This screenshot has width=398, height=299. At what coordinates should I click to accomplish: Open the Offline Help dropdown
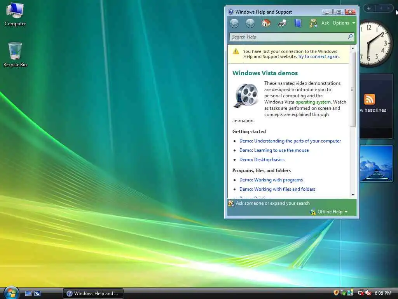(329, 212)
